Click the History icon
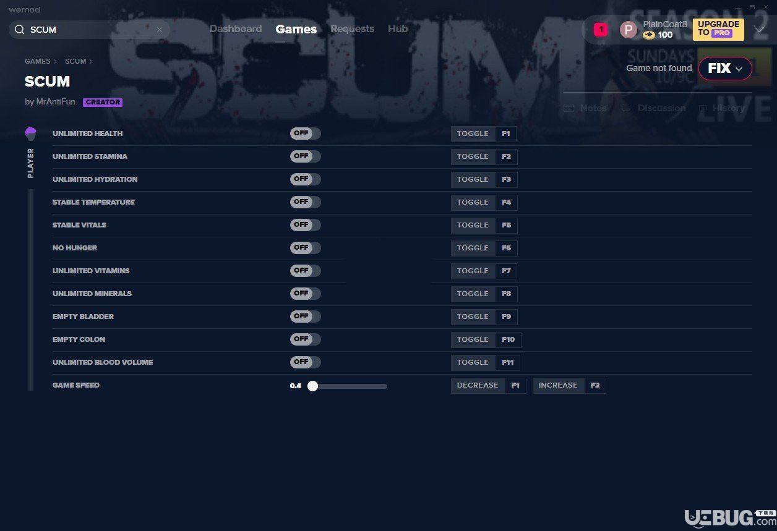 (x=703, y=108)
